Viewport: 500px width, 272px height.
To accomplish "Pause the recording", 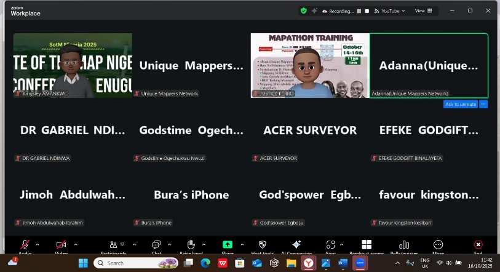I will 359,11.
